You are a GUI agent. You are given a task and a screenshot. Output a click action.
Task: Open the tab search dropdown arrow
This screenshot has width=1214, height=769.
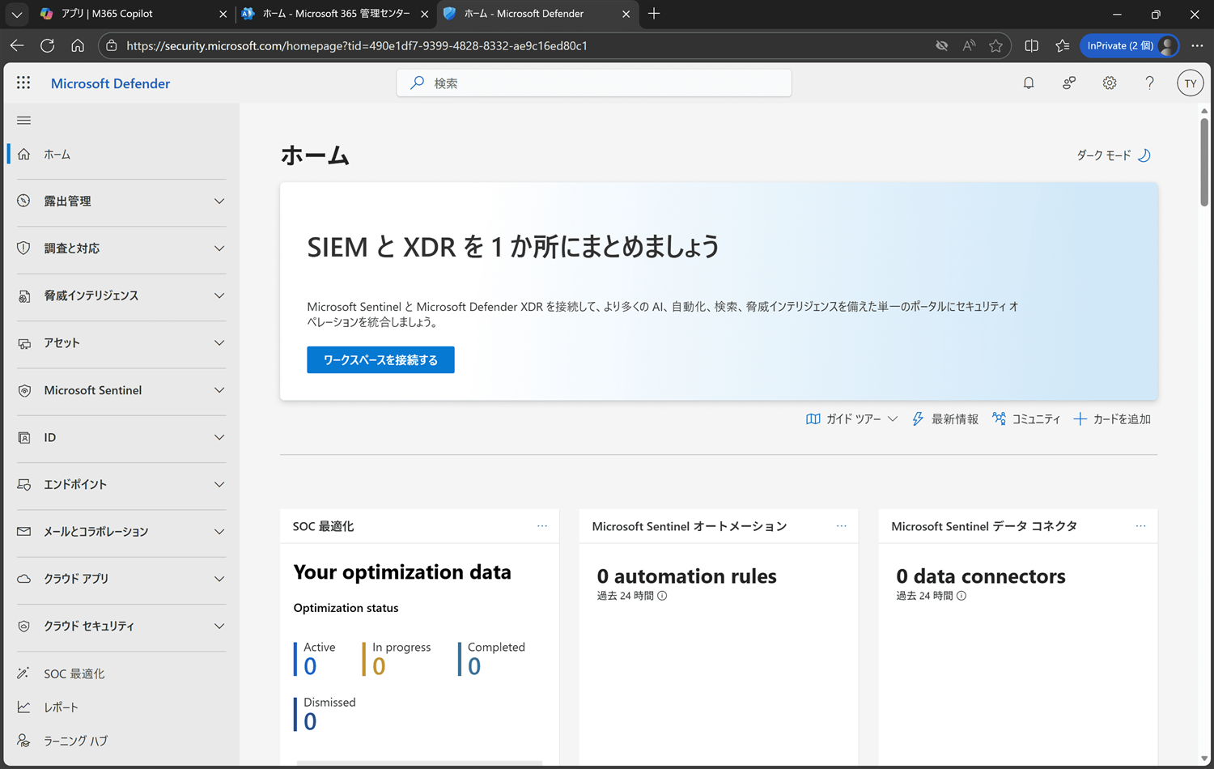[x=17, y=14]
